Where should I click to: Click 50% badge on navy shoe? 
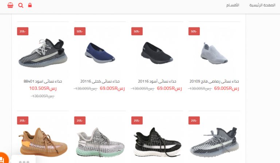point(80,31)
